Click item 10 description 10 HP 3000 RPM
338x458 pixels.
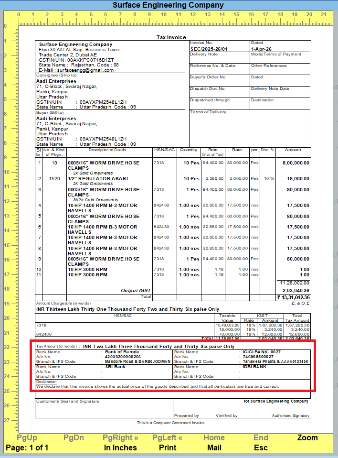click(x=87, y=269)
